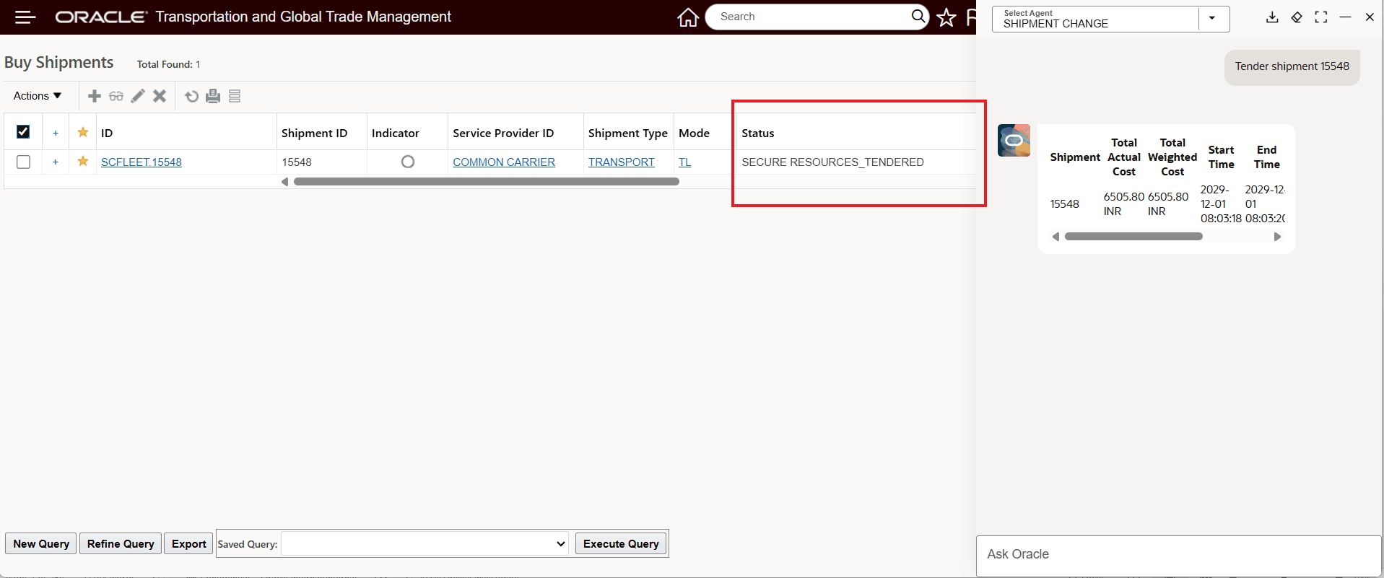The image size is (1384, 578).
Task: Click left arrow of chat table scrollbar
Action: (x=1056, y=237)
